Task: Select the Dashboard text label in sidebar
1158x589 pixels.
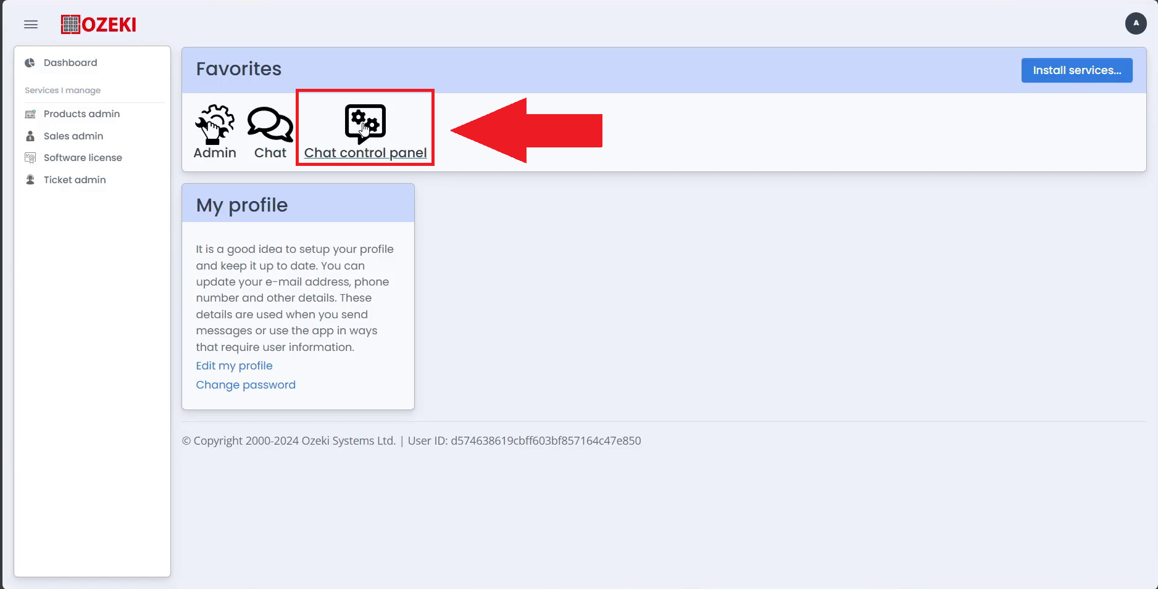Action: pos(70,63)
